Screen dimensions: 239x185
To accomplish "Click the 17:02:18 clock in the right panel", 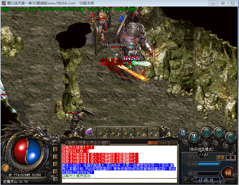I will 206,180.
